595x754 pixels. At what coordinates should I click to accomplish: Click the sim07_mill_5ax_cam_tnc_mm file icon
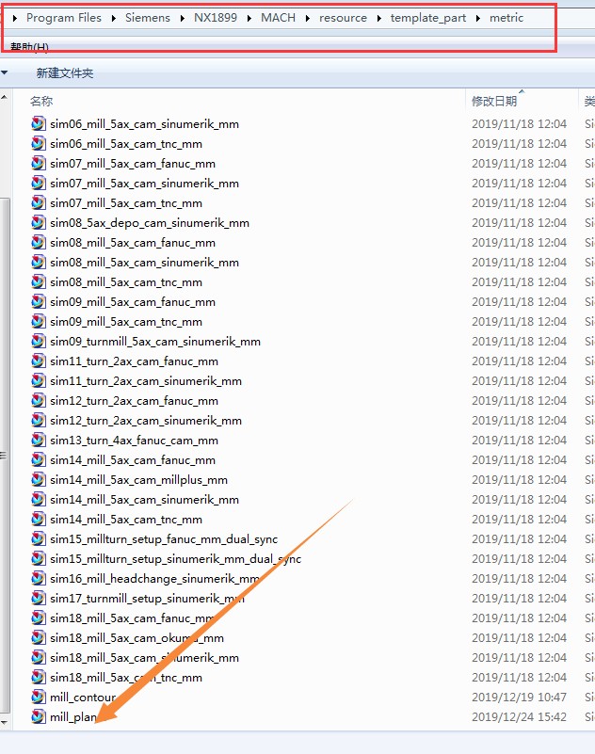(39, 202)
